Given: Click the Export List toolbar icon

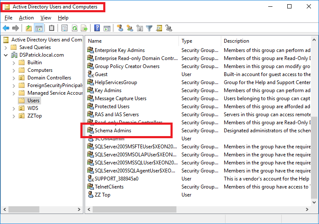Looking at the screenshot, I should coord(84,28).
